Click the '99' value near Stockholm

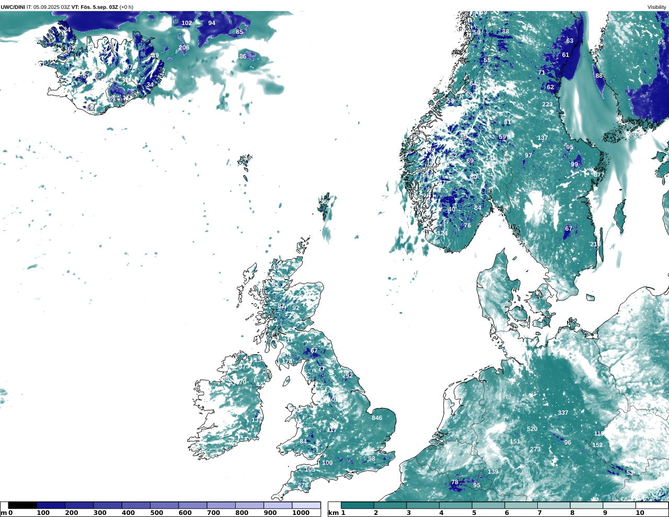574,164
